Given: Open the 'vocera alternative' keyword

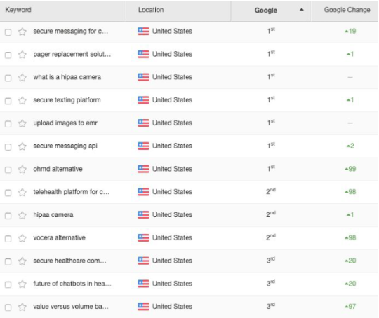Looking at the screenshot, I should pyautogui.click(x=59, y=237).
